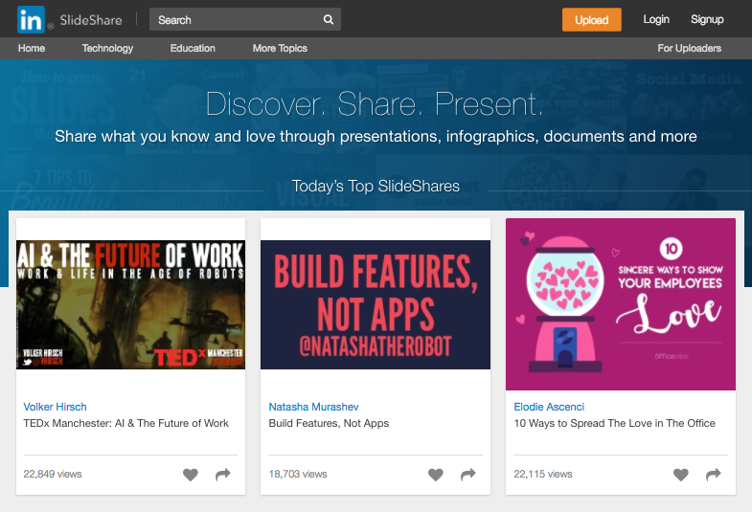Screen dimensions: 752x512
Task: Click the search magnifier icon
Action: click(x=328, y=20)
